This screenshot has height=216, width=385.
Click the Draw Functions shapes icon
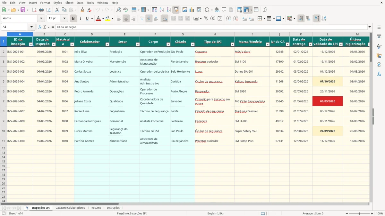coord(265,10)
